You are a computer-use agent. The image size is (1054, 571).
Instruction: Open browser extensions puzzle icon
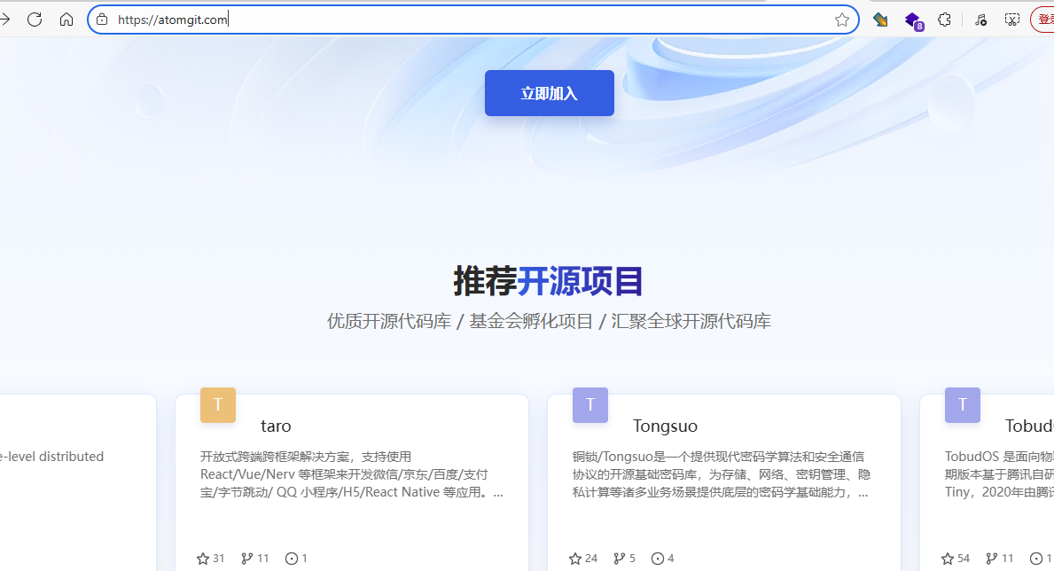coord(944,20)
